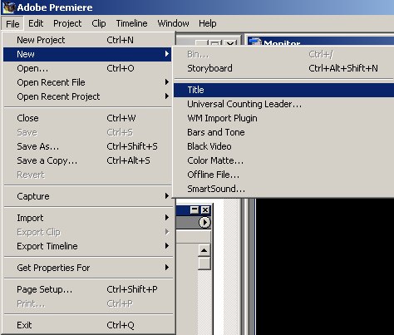Click the Monitor window icon
The width and height of the screenshot is (394, 335).
[255, 42]
